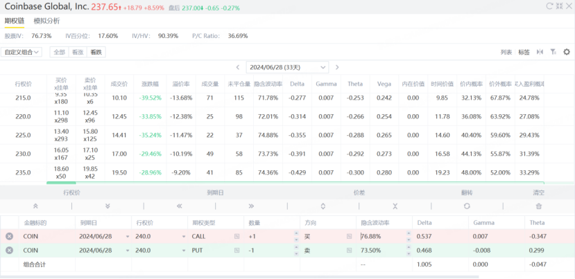
Task: Decrease PUT leg quantity stepper down
Action: coord(296,254)
